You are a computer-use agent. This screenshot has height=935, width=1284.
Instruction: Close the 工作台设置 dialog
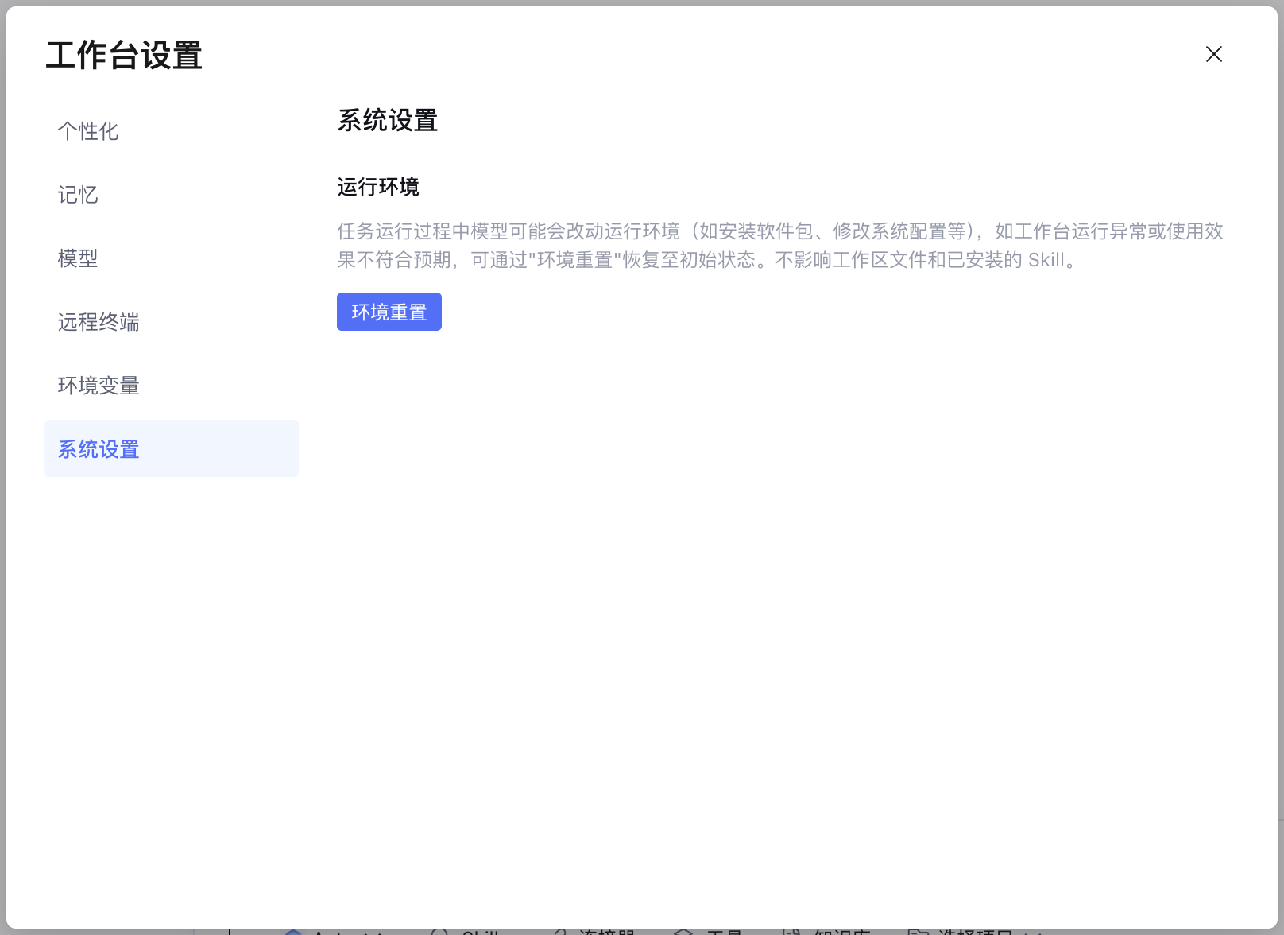1213,54
